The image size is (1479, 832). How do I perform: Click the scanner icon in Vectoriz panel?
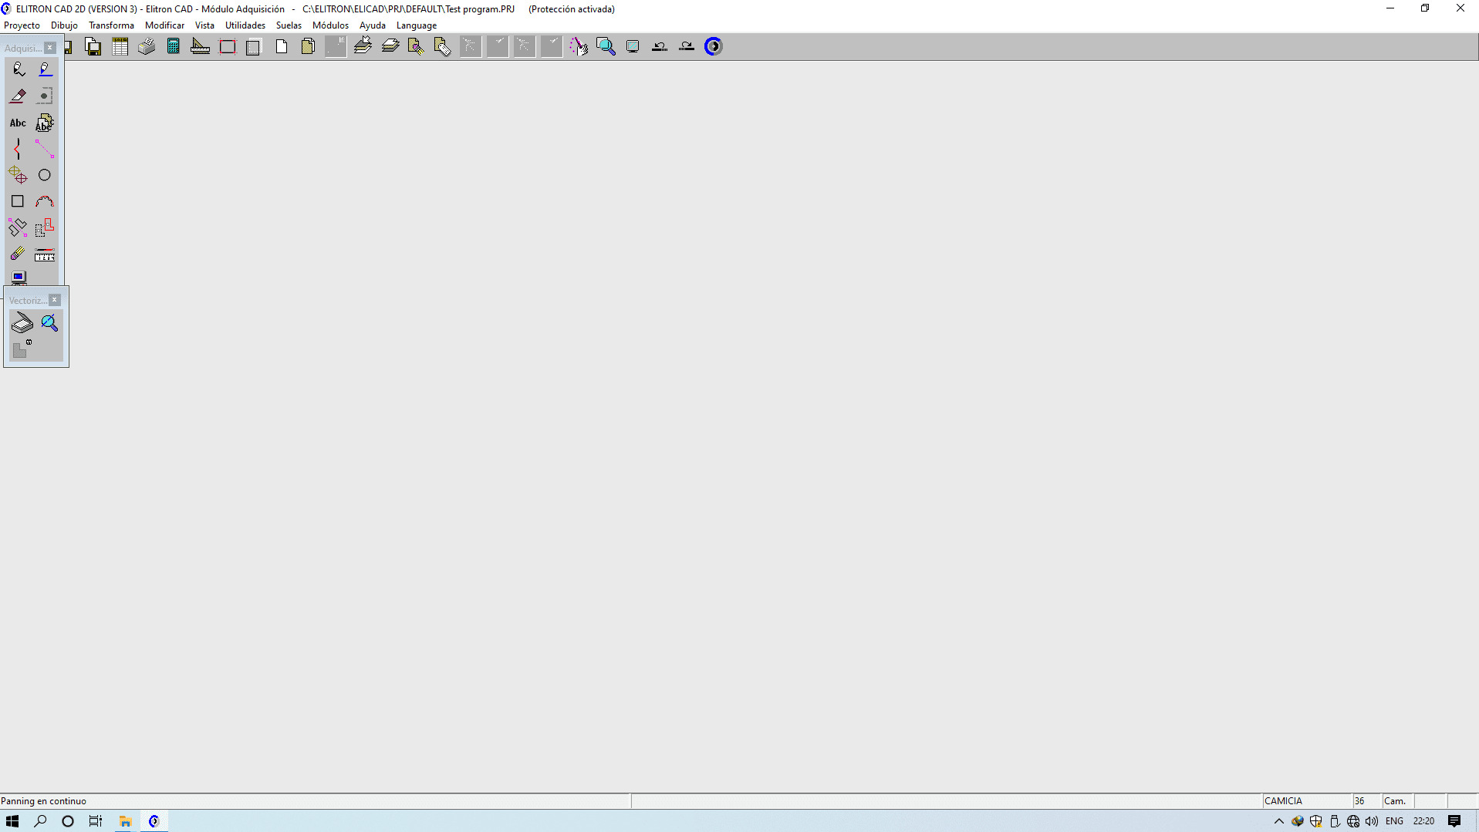click(22, 323)
